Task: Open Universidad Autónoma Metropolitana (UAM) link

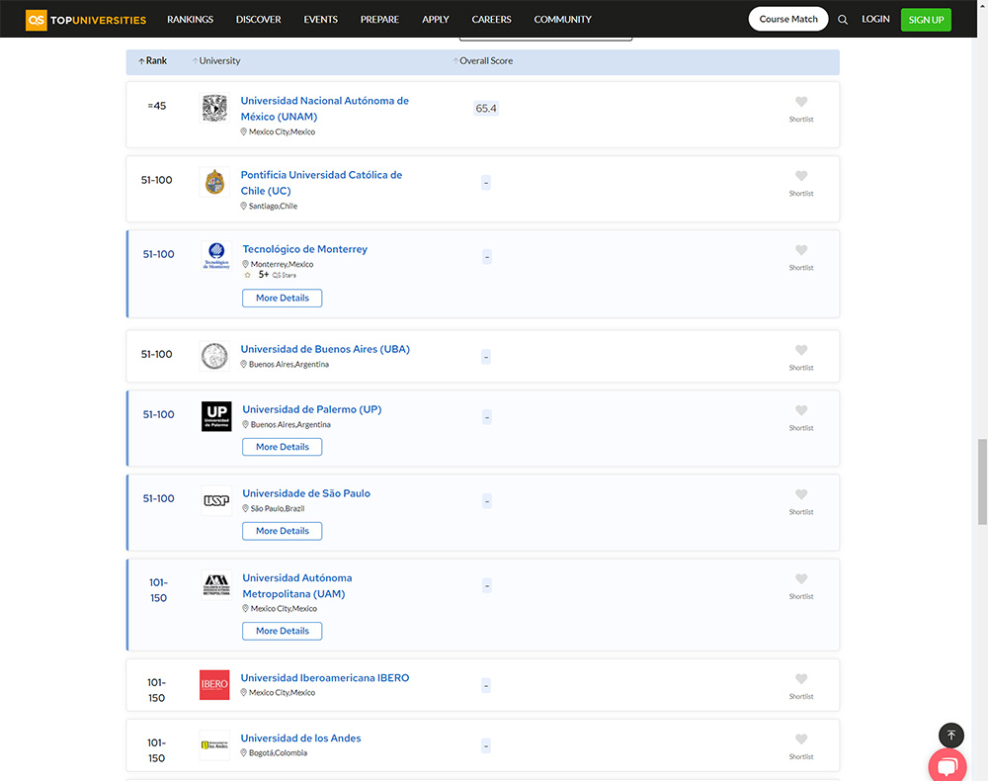Action: pos(297,585)
